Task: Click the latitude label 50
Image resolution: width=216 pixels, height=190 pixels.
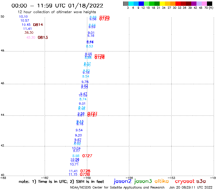Action: click(2, 17)
